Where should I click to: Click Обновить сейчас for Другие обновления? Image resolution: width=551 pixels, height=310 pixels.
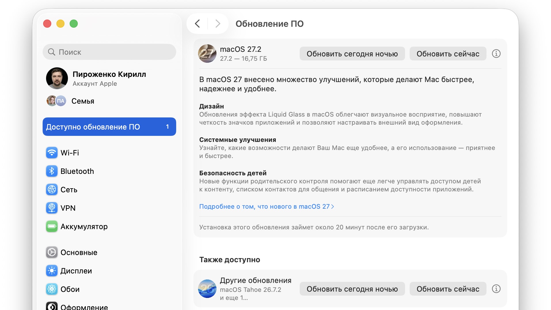[448, 289]
